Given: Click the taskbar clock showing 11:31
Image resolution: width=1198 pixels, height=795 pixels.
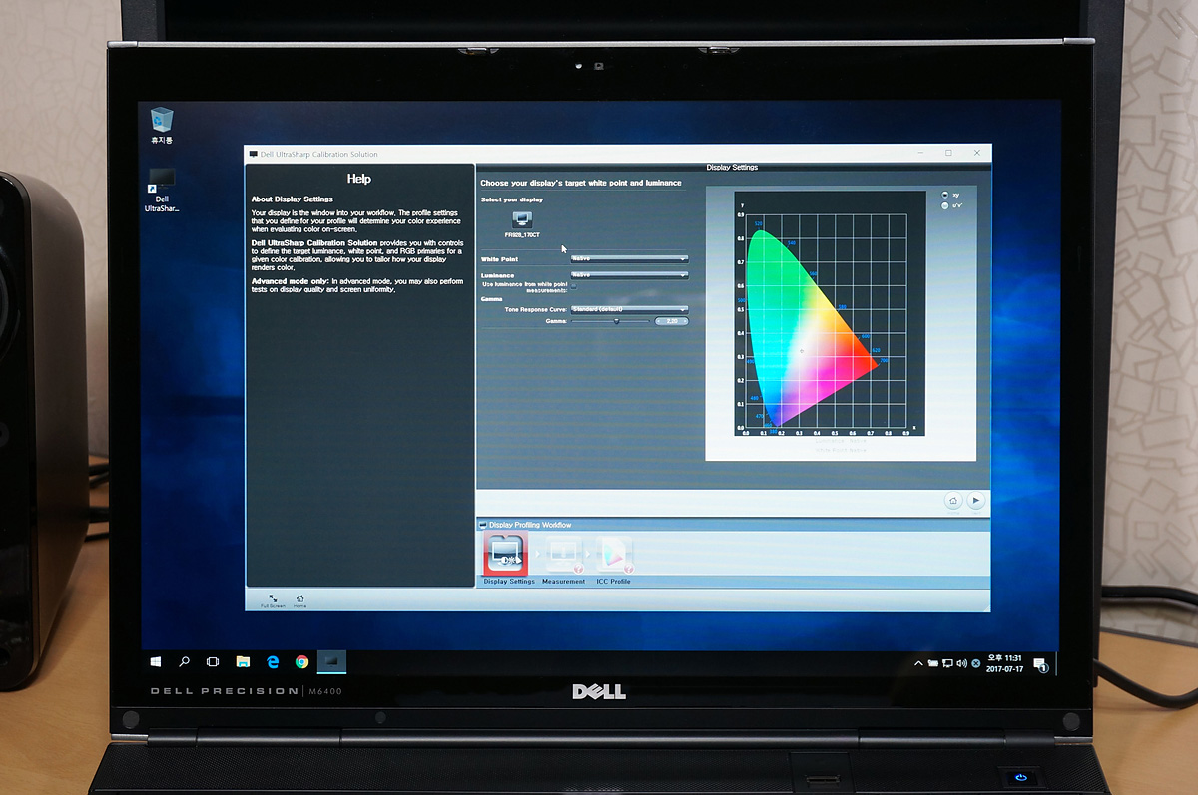Looking at the screenshot, I should coord(1005,663).
